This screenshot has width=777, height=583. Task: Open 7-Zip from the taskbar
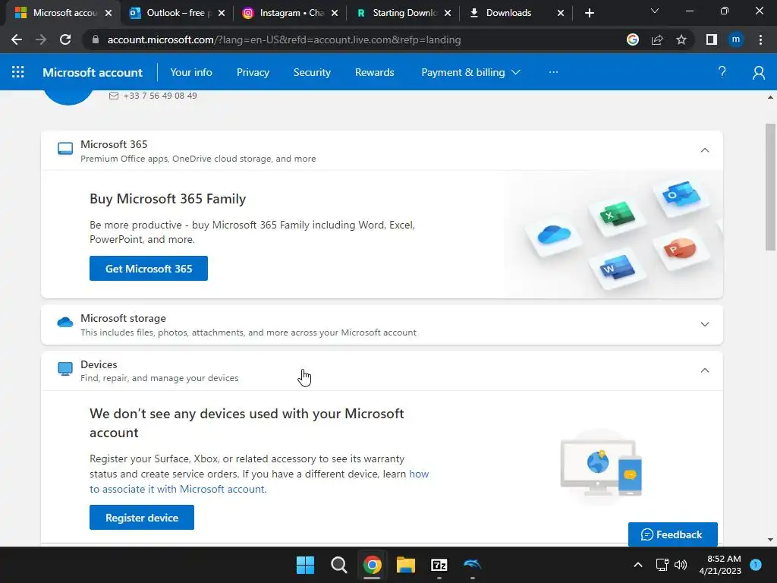click(439, 565)
